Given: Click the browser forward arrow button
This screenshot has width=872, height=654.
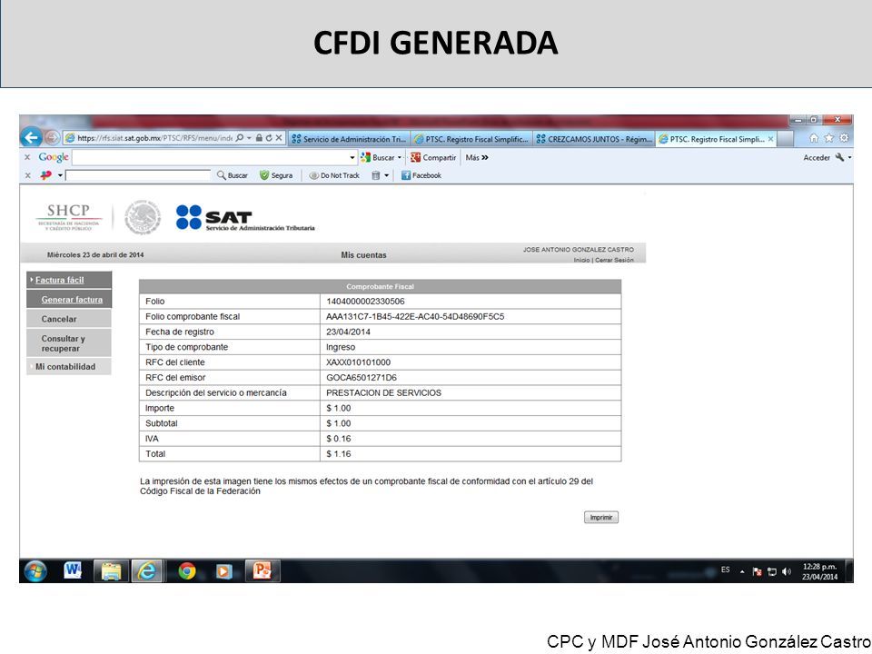Looking at the screenshot, I should (x=53, y=137).
